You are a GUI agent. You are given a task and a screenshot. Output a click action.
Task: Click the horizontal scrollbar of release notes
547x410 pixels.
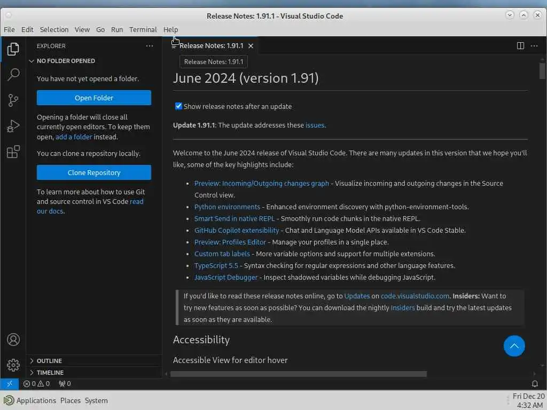pyautogui.click(x=298, y=374)
